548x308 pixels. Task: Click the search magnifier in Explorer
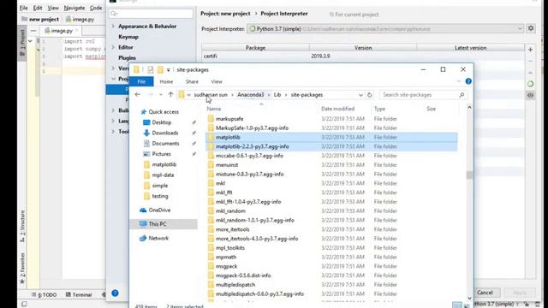(462, 95)
